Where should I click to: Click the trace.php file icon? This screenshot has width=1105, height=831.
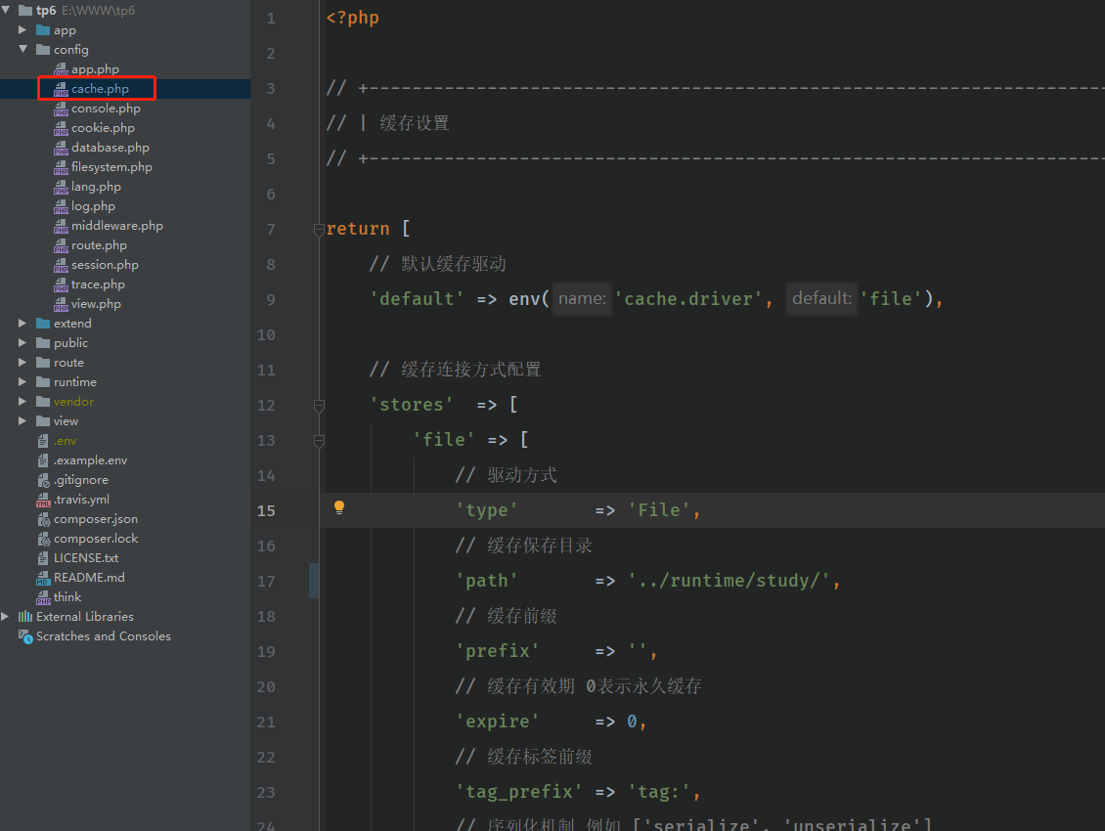click(62, 284)
